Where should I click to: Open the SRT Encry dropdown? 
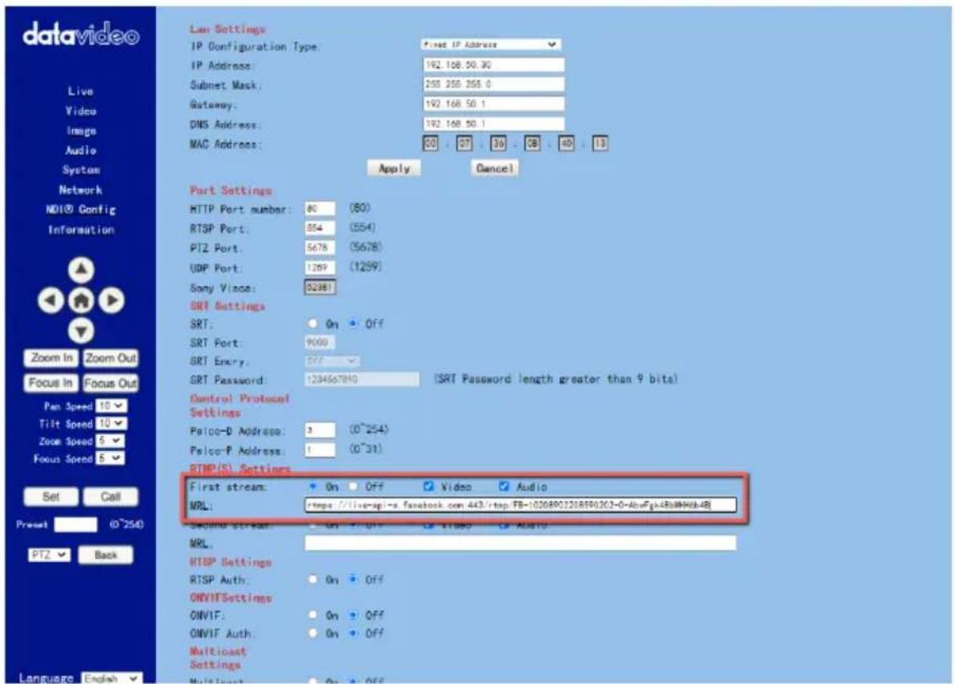coord(332,361)
